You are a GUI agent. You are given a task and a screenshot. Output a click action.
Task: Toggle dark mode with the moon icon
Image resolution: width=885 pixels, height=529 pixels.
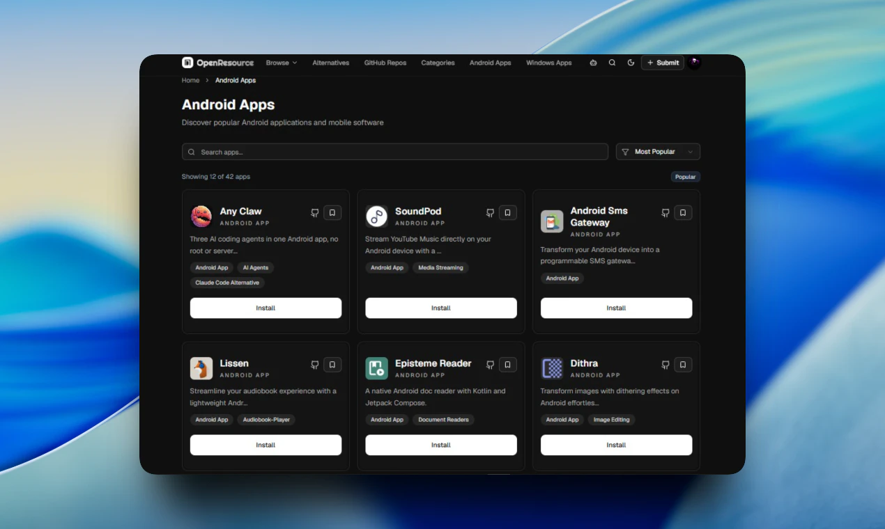pos(631,63)
